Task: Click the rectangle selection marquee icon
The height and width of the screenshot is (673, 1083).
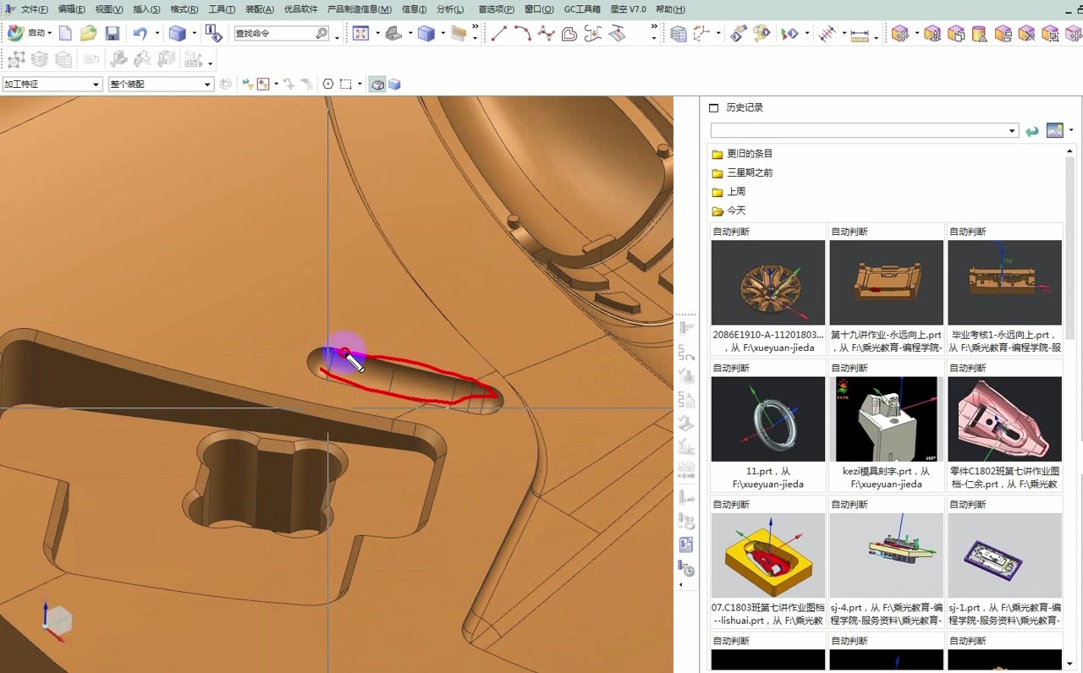Action: tap(346, 84)
